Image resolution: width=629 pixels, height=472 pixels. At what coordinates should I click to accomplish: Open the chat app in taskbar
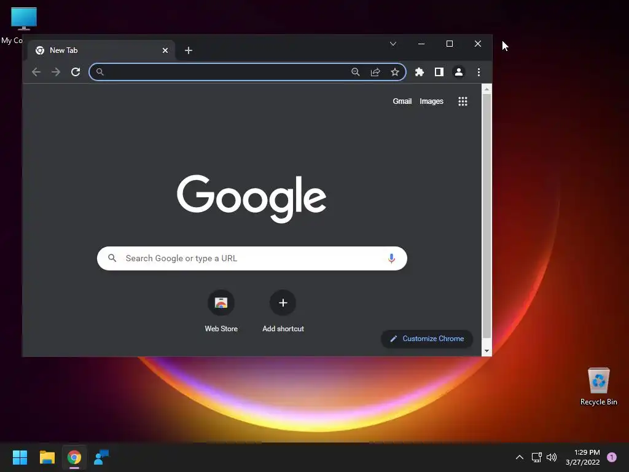click(x=101, y=457)
